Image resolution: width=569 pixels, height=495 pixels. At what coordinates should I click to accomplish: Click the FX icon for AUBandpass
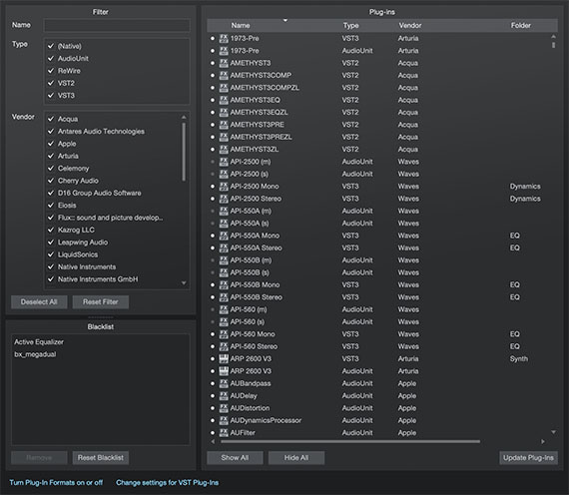pos(224,383)
